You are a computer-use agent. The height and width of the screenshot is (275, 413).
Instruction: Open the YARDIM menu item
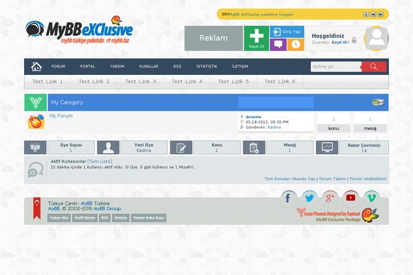click(117, 66)
